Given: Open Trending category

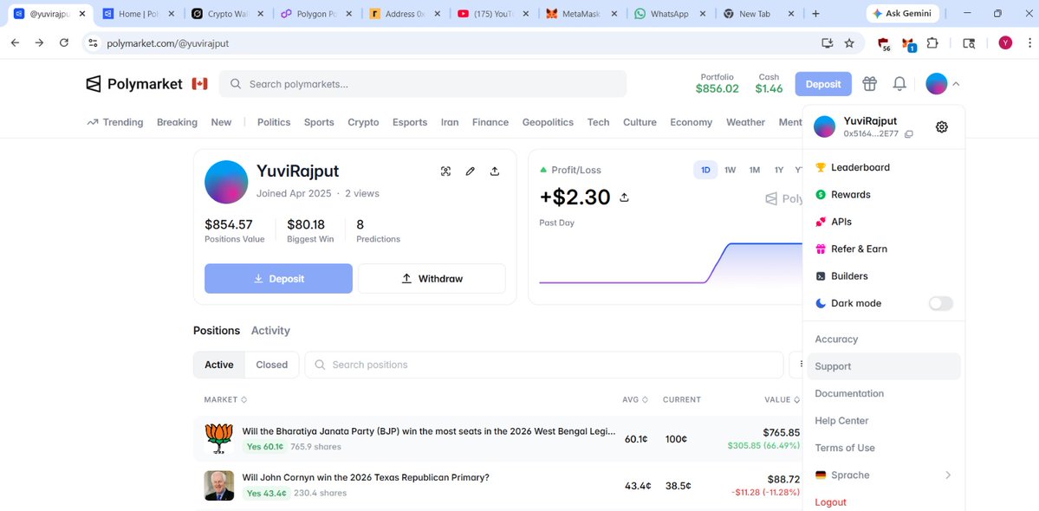Looking at the screenshot, I should coord(114,122).
